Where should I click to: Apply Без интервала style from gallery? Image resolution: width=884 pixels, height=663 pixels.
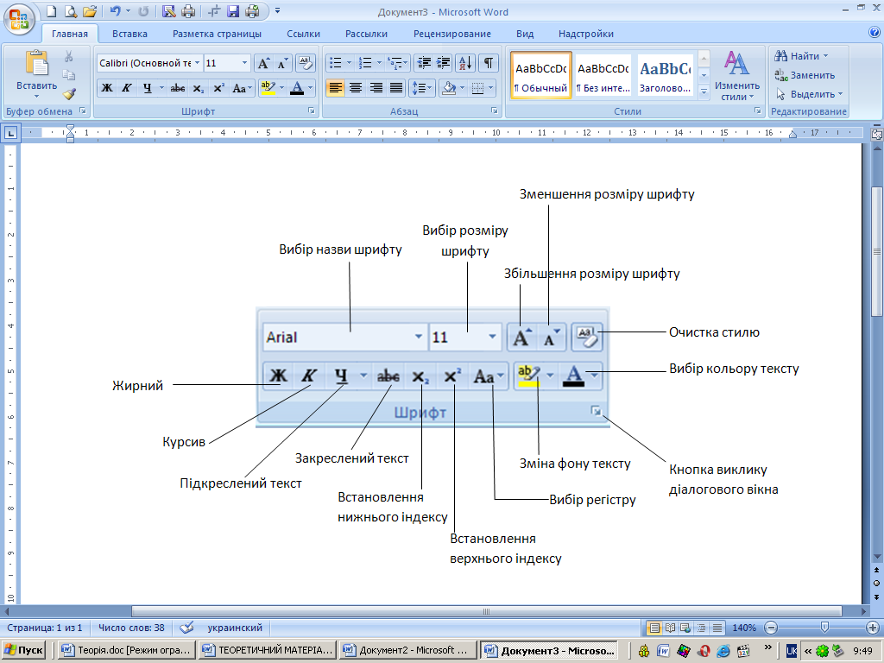click(603, 76)
